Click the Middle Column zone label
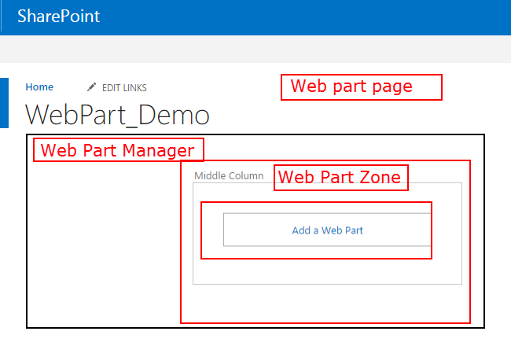 click(x=229, y=176)
